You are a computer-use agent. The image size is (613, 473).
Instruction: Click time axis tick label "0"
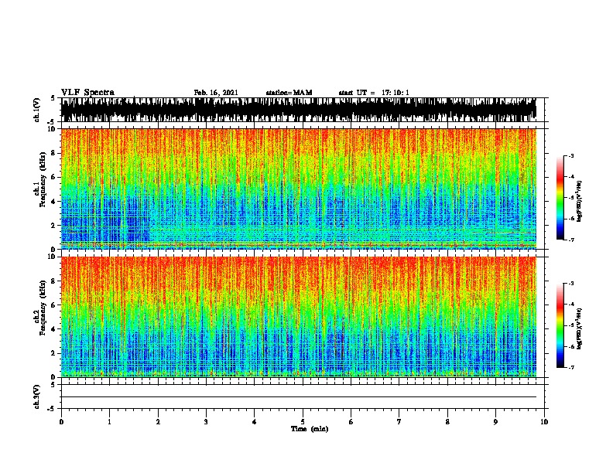point(61,421)
